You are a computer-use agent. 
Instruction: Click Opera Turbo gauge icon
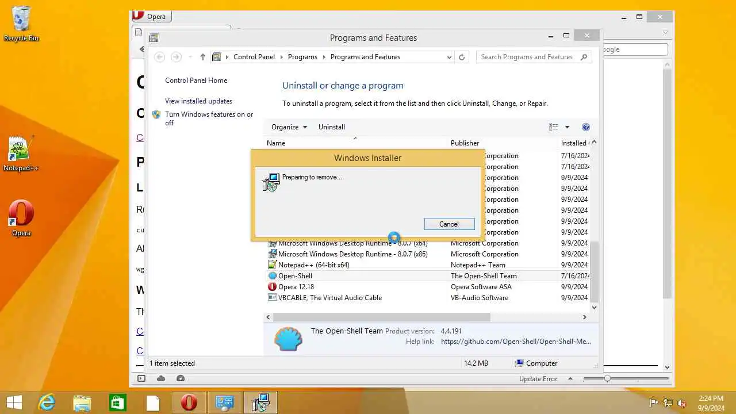[x=181, y=378]
